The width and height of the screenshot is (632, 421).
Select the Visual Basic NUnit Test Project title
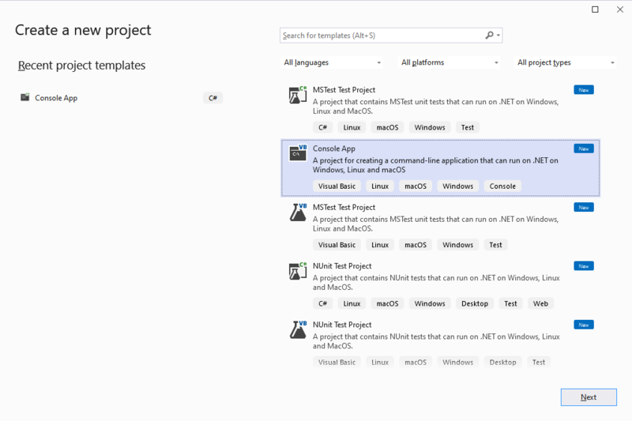click(342, 325)
